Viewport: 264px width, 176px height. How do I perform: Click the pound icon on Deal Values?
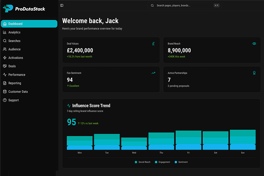(x=153, y=44)
